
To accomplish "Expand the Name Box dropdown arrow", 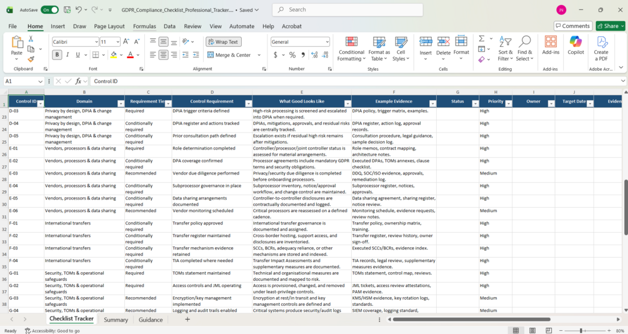I will coord(40,81).
